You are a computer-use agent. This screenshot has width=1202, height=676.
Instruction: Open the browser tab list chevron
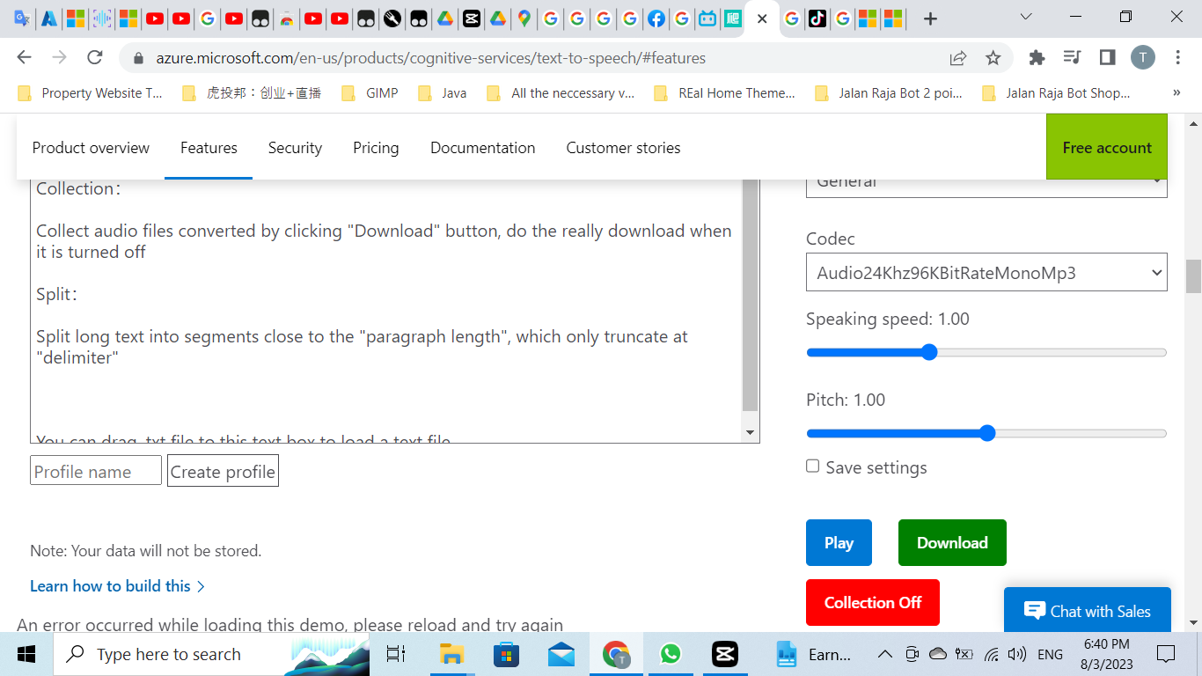pyautogui.click(x=1026, y=18)
